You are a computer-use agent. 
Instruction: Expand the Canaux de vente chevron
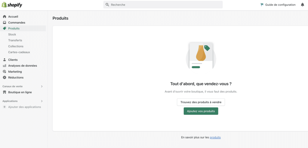point(42,86)
